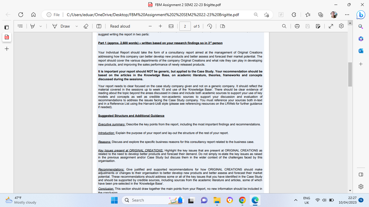Open Microsoft 365 from the sidebar
The width and height of the screenshot is (369, 207).
[x=361, y=39]
